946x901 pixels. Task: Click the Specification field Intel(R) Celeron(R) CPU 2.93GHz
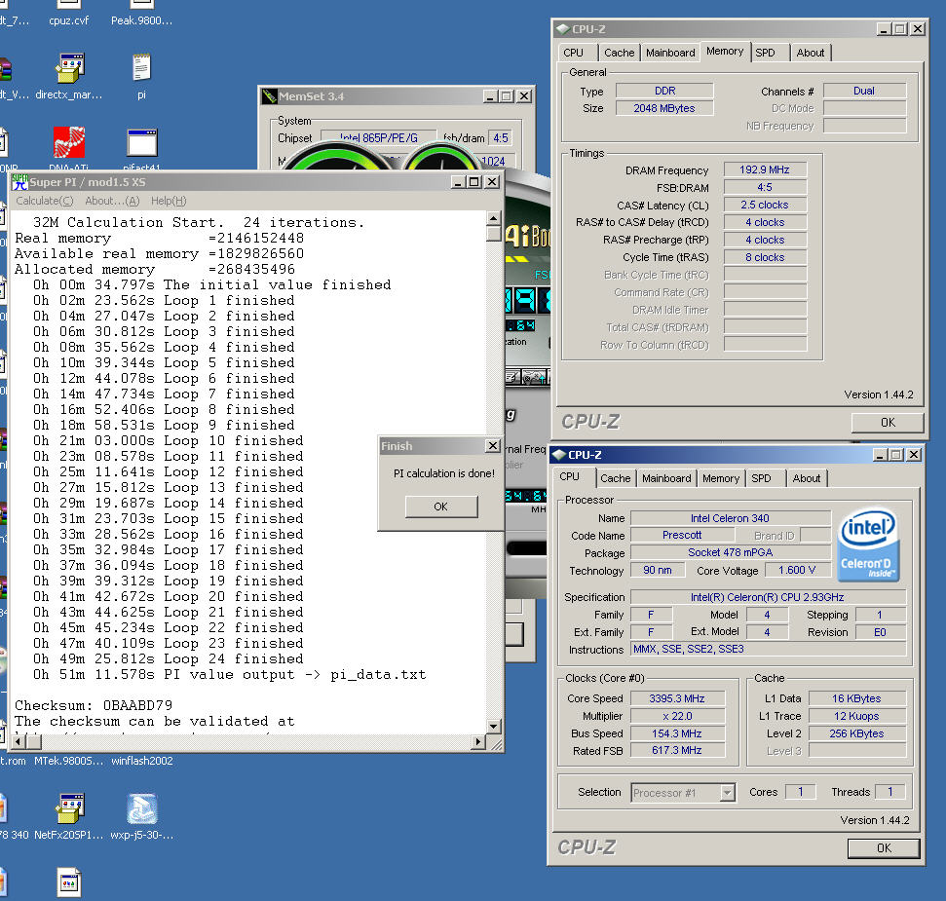point(768,598)
